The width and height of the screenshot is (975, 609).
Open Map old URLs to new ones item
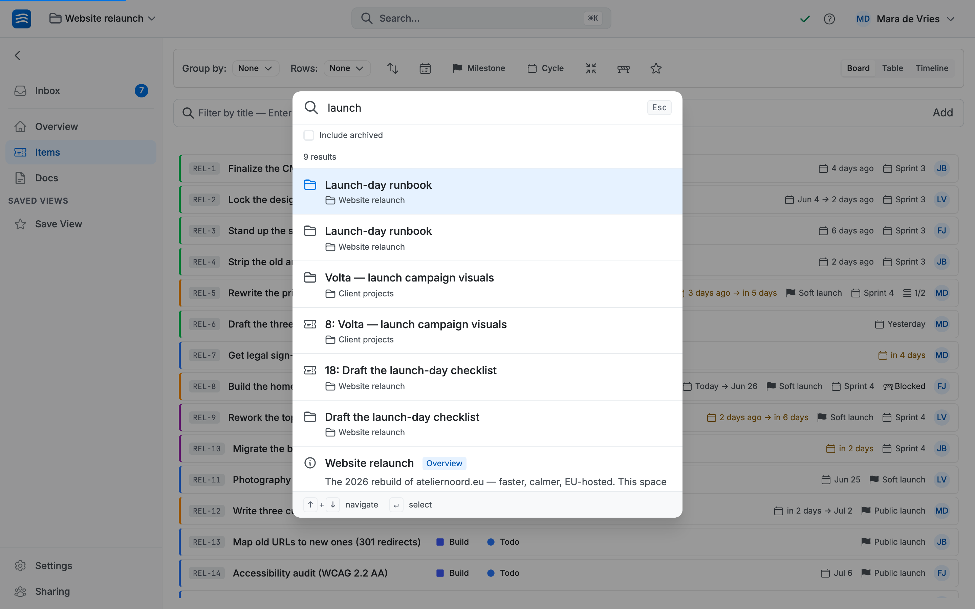coord(327,542)
